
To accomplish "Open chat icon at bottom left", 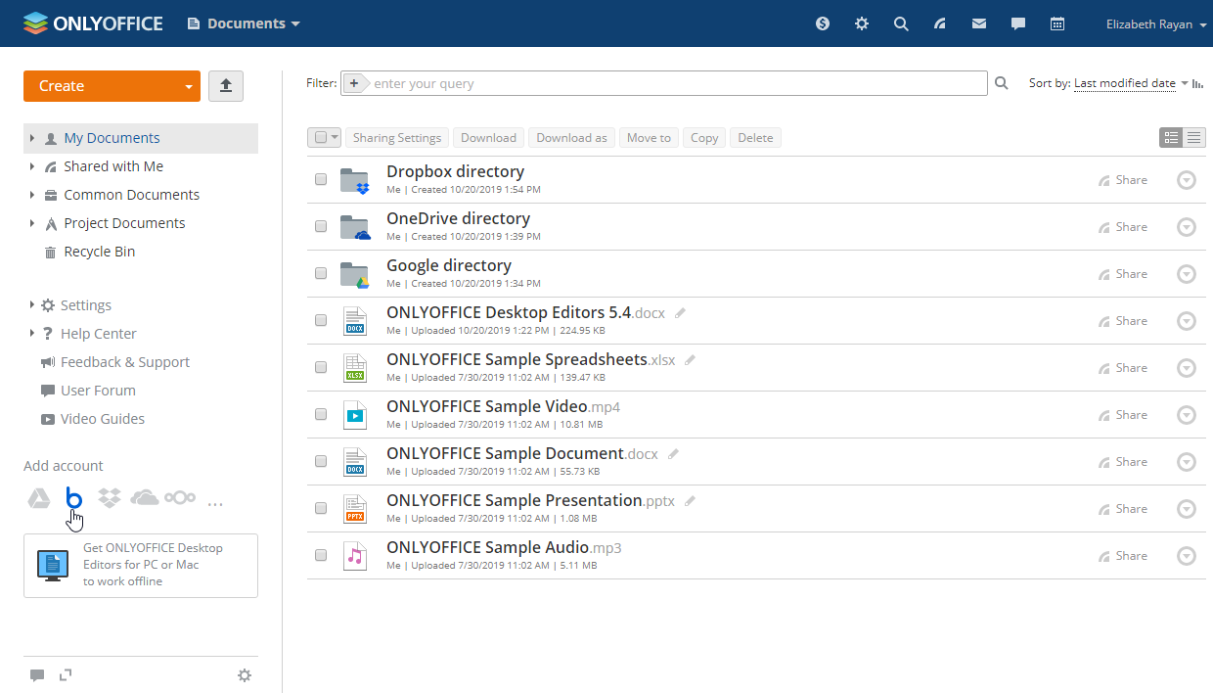I will click(x=37, y=675).
